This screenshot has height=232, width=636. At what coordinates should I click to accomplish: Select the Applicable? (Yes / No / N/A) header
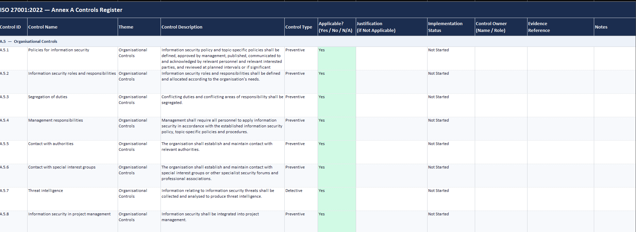pos(337,27)
